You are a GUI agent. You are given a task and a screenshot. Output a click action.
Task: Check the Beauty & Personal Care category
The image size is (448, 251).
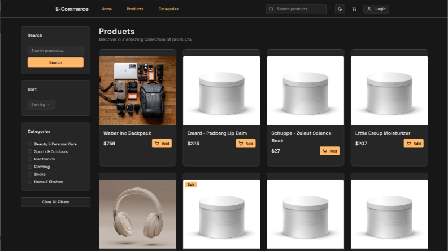pos(30,144)
